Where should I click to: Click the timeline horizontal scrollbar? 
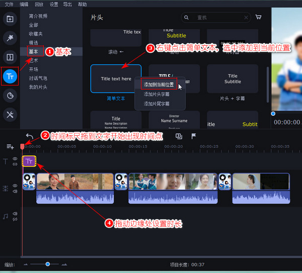(161, 257)
